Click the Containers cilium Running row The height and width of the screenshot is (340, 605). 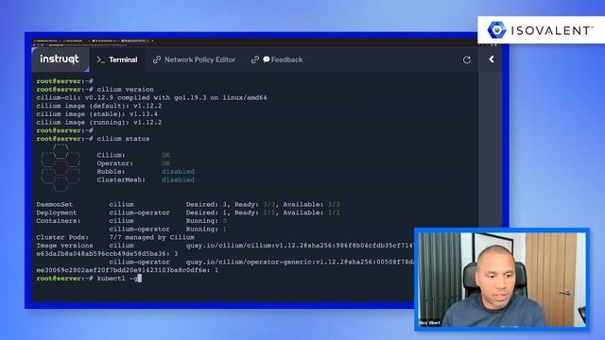click(131, 221)
